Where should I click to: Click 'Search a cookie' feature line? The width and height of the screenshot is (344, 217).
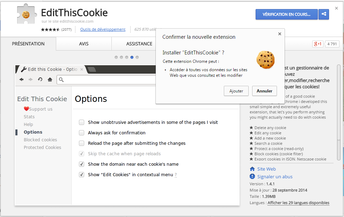(268, 143)
